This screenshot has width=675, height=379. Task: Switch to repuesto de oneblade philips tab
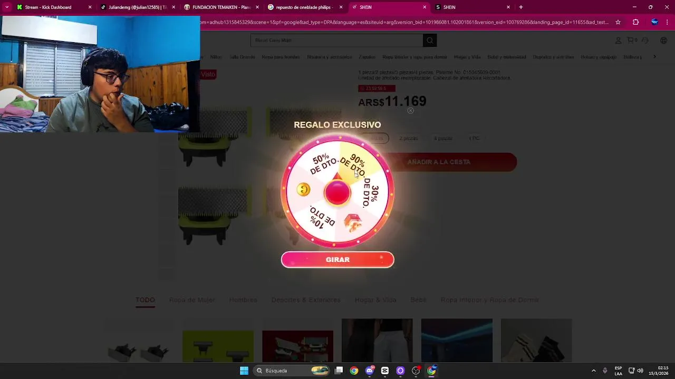point(305,7)
